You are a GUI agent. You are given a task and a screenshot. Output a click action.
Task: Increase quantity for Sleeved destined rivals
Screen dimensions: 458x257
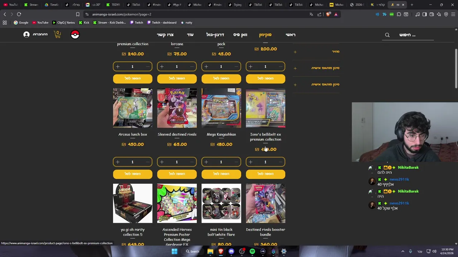click(162, 162)
